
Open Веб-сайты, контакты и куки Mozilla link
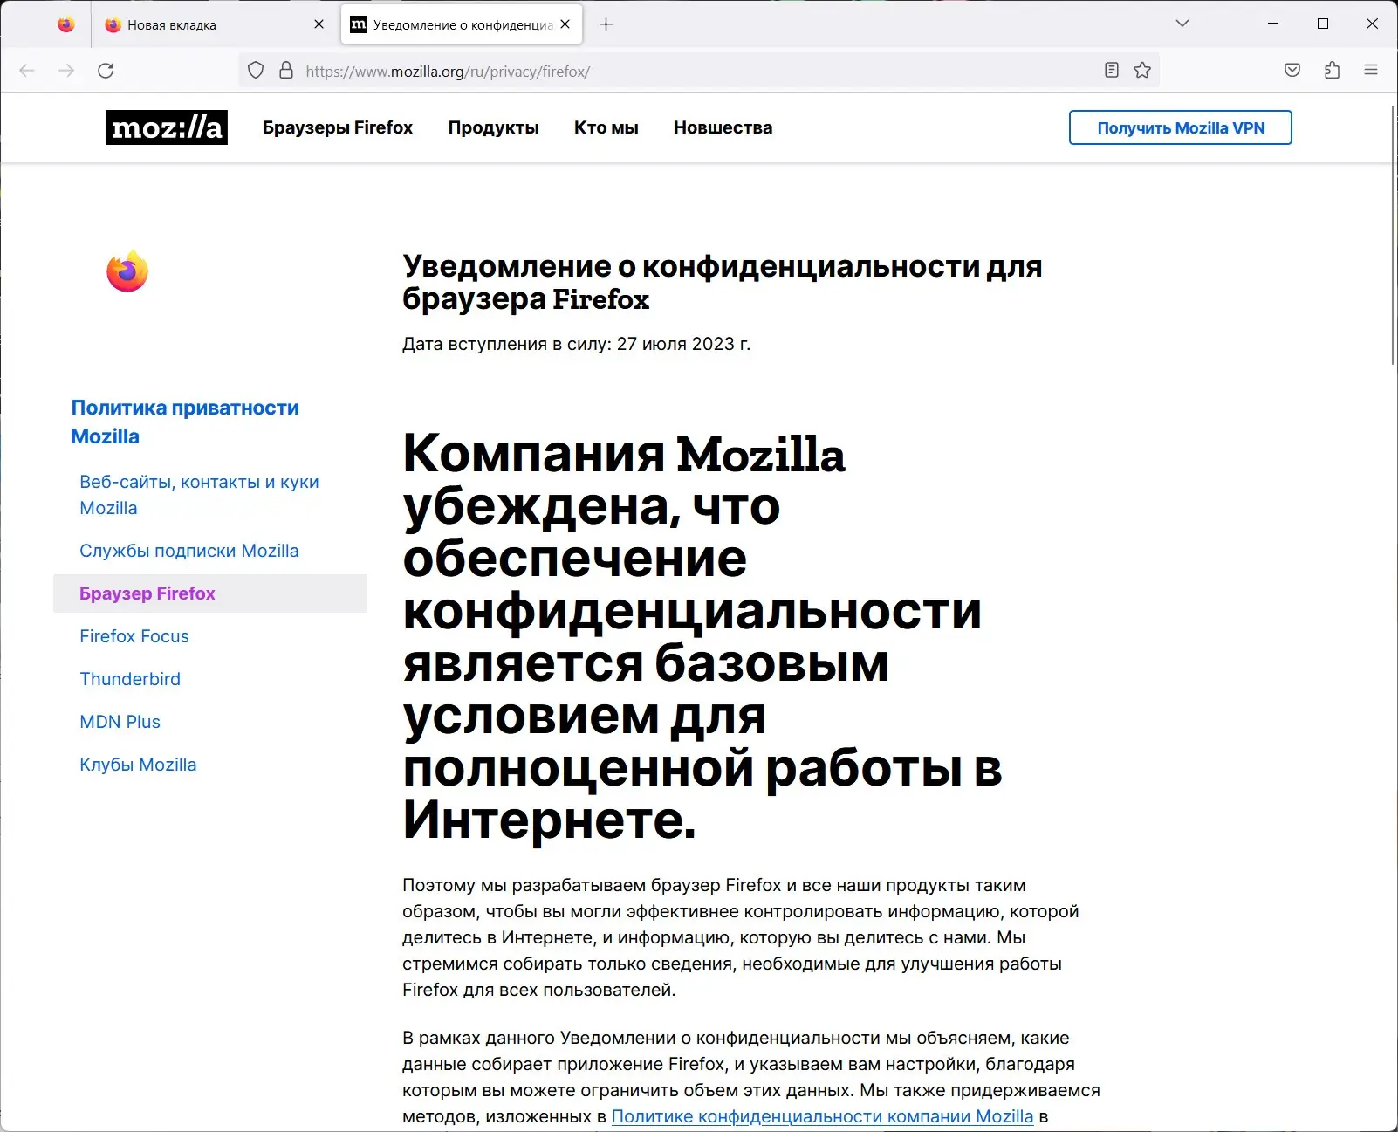(199, 495)
